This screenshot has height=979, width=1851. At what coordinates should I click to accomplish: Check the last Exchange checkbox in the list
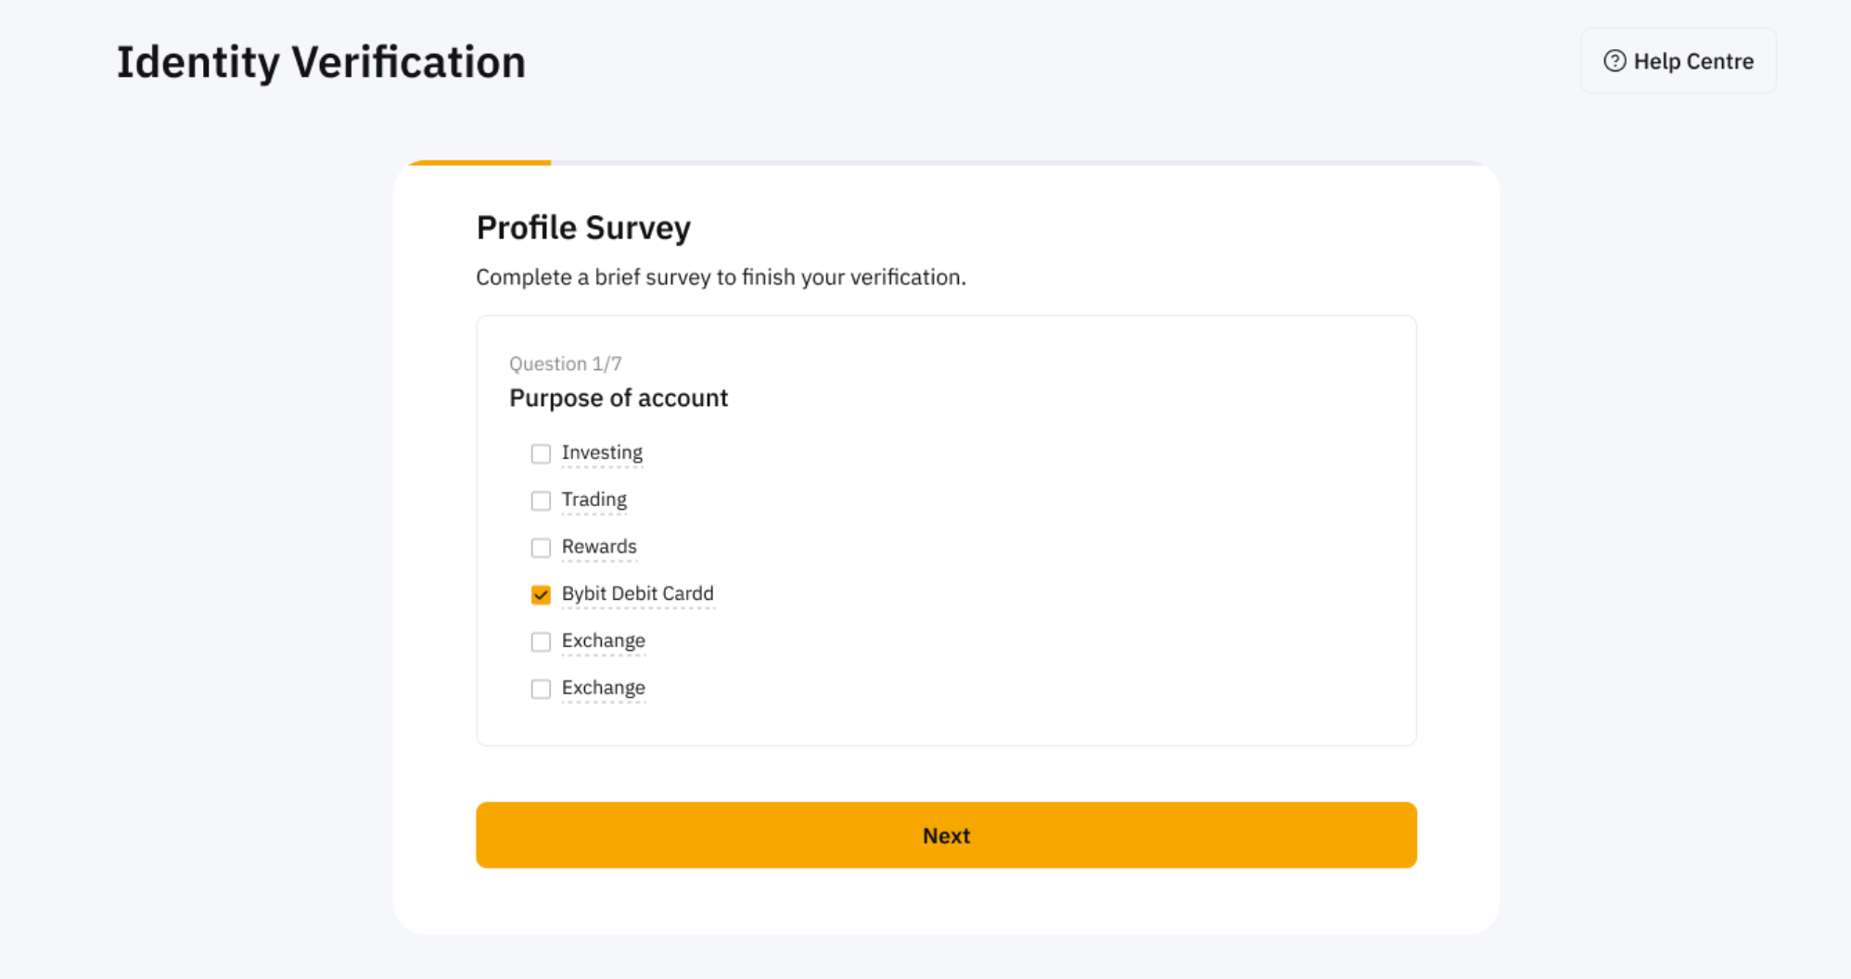coord(541,689)
